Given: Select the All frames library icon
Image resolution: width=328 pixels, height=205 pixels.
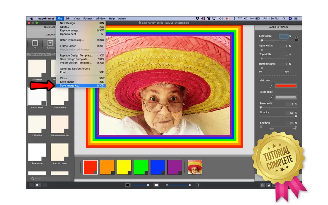Looking at the screenshot, I should click(35, 44).
